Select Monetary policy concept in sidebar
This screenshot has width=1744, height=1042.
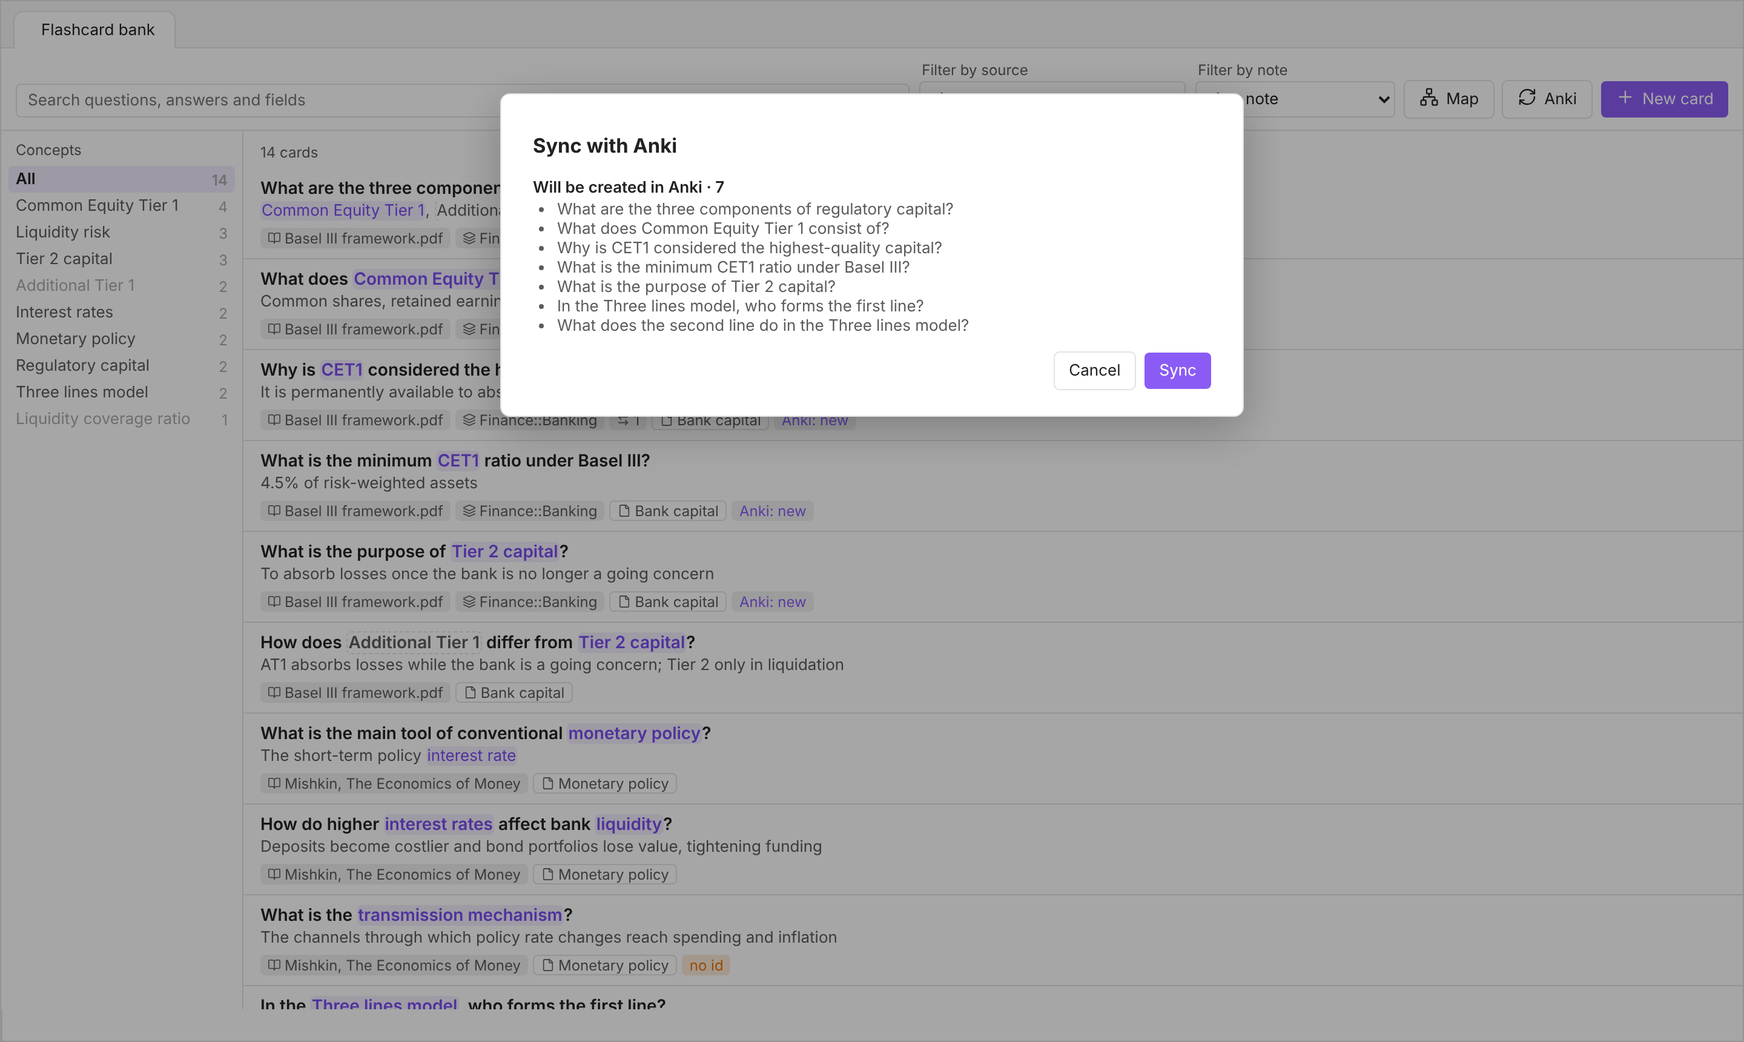pos(121,339)
